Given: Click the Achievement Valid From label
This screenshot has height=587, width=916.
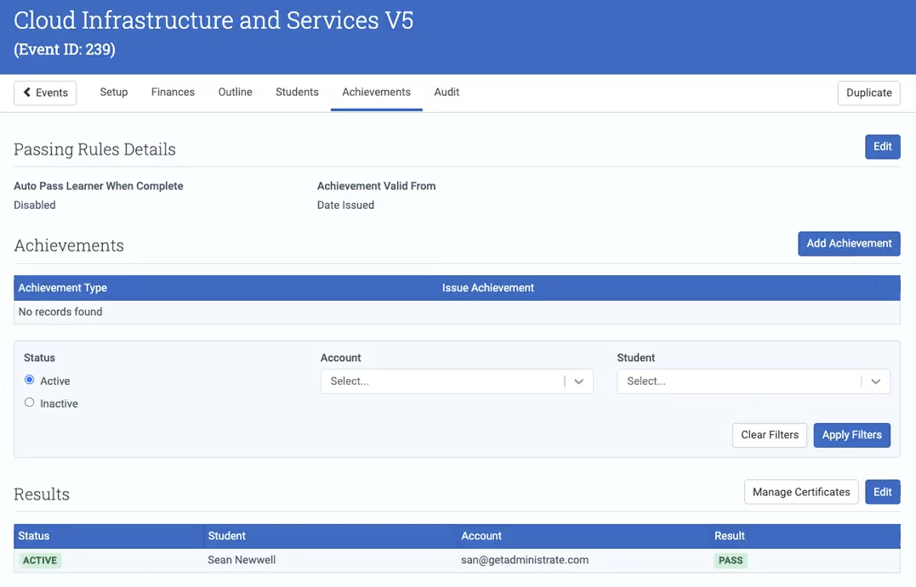Looking at the screenshot, I should 376,186.
